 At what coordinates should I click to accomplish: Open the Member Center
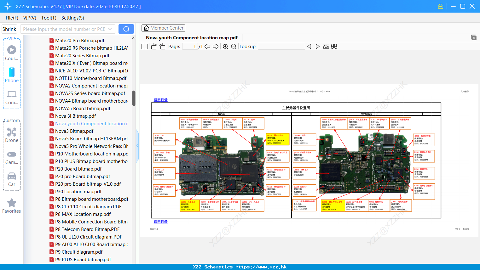coord(163,28)
